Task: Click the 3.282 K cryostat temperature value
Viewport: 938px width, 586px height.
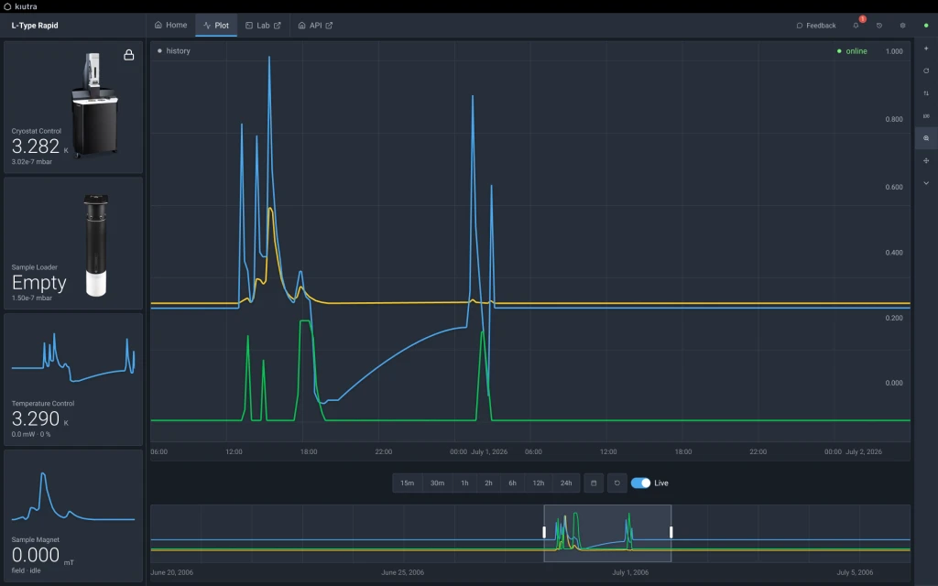Action: [x=39, y=146]
